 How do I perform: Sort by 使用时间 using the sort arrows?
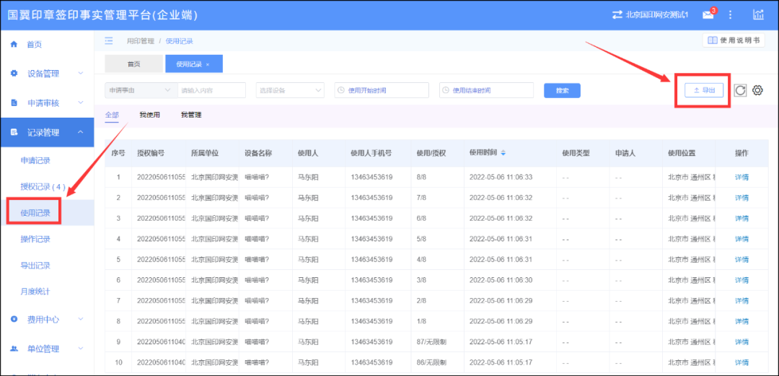pos(503,153)
